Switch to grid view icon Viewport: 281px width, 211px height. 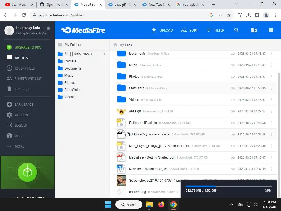pyautogui.click(x=271, y=30)
